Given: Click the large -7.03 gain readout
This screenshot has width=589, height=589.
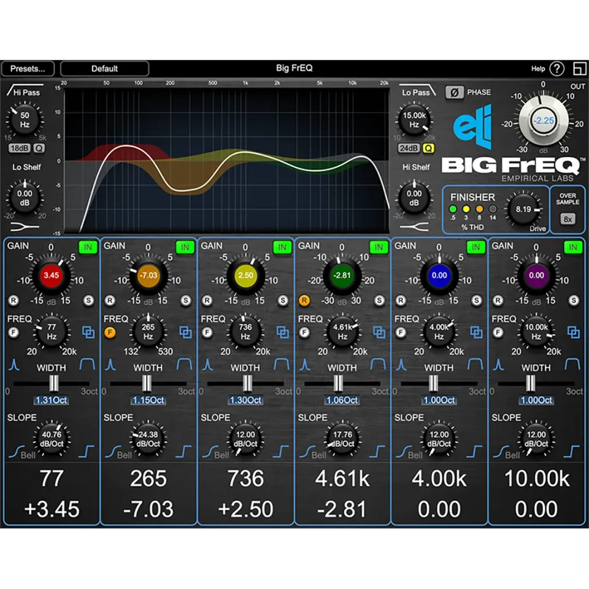Looking at the screenshot, I should click(x=148, y=509).
